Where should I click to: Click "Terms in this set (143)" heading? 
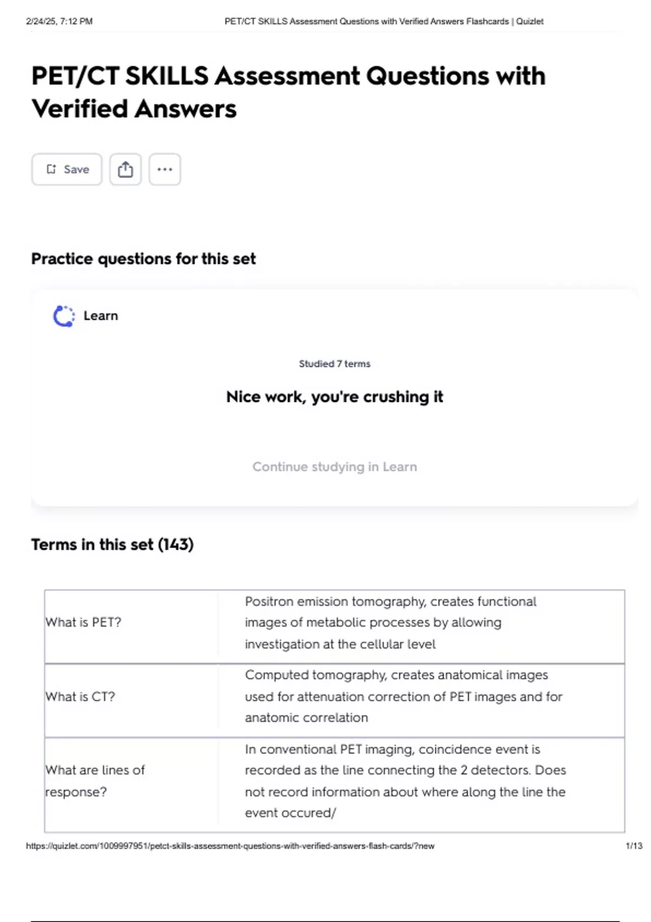(112, 544)
